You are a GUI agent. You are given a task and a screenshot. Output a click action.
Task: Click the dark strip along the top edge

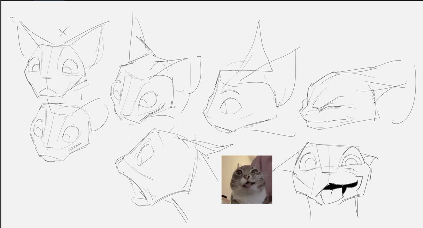point(211,1)
